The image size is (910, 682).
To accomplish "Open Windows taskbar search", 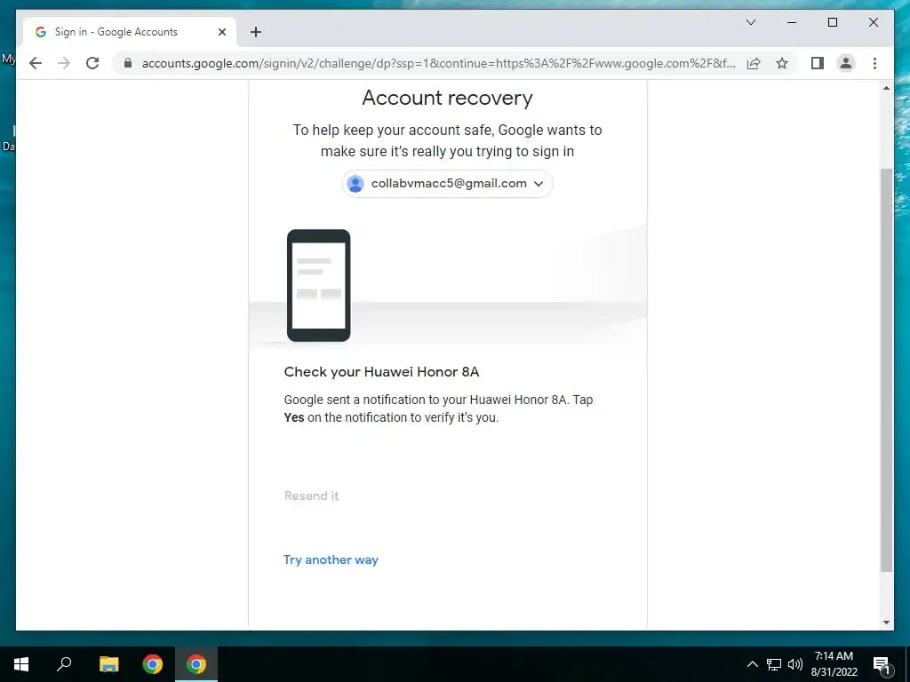I will (64, 664).
